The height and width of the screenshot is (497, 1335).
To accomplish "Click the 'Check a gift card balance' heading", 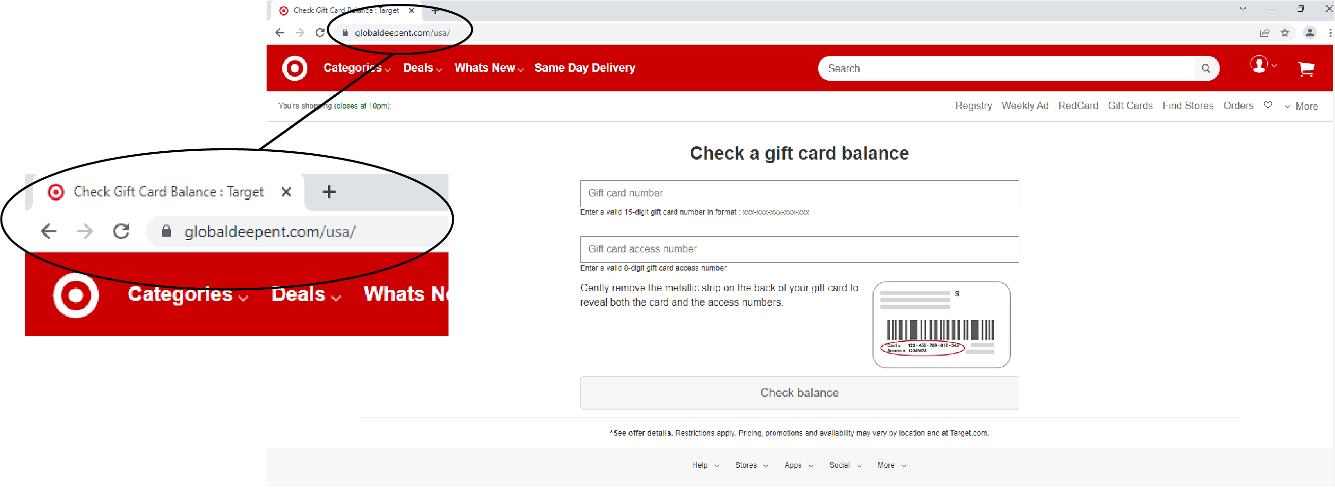I will [x=799, y=153].
